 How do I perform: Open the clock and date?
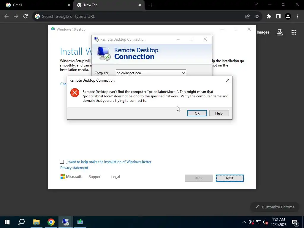point(278,222)
